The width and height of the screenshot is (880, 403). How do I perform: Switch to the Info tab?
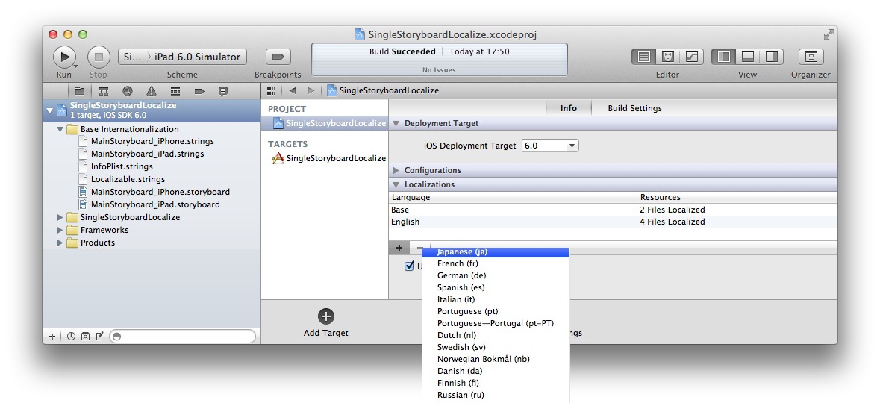569,108
